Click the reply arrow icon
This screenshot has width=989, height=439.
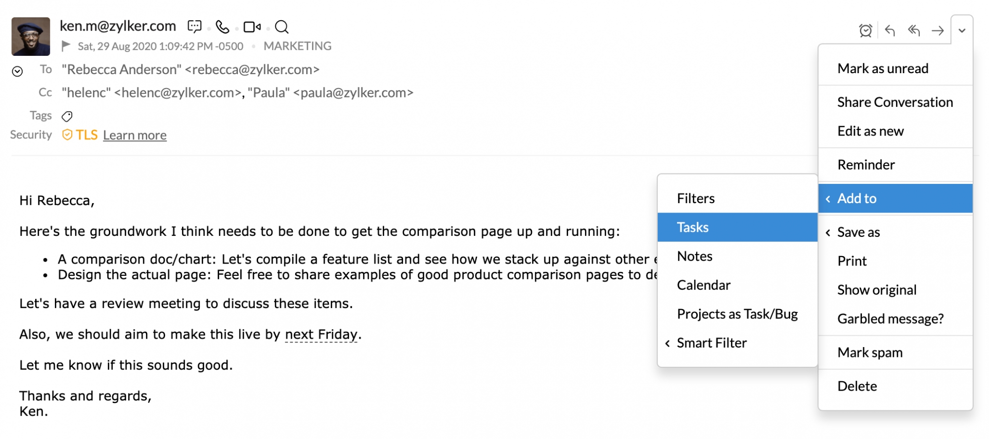click(890, 31)
